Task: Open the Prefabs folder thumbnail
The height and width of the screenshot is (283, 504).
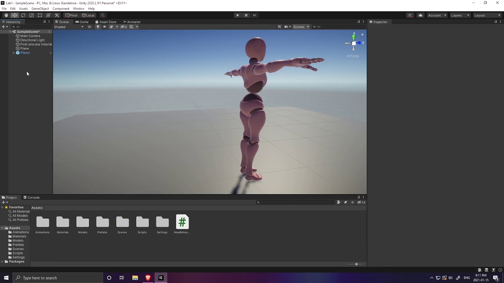Action: 102,224
